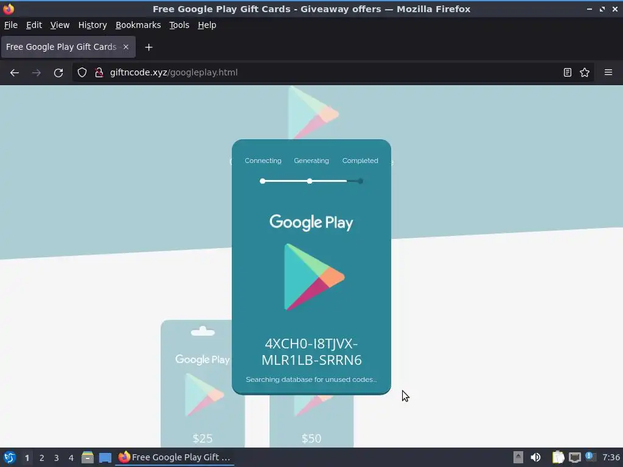
Task: Open the Edit menu
Action: [34, 25]
